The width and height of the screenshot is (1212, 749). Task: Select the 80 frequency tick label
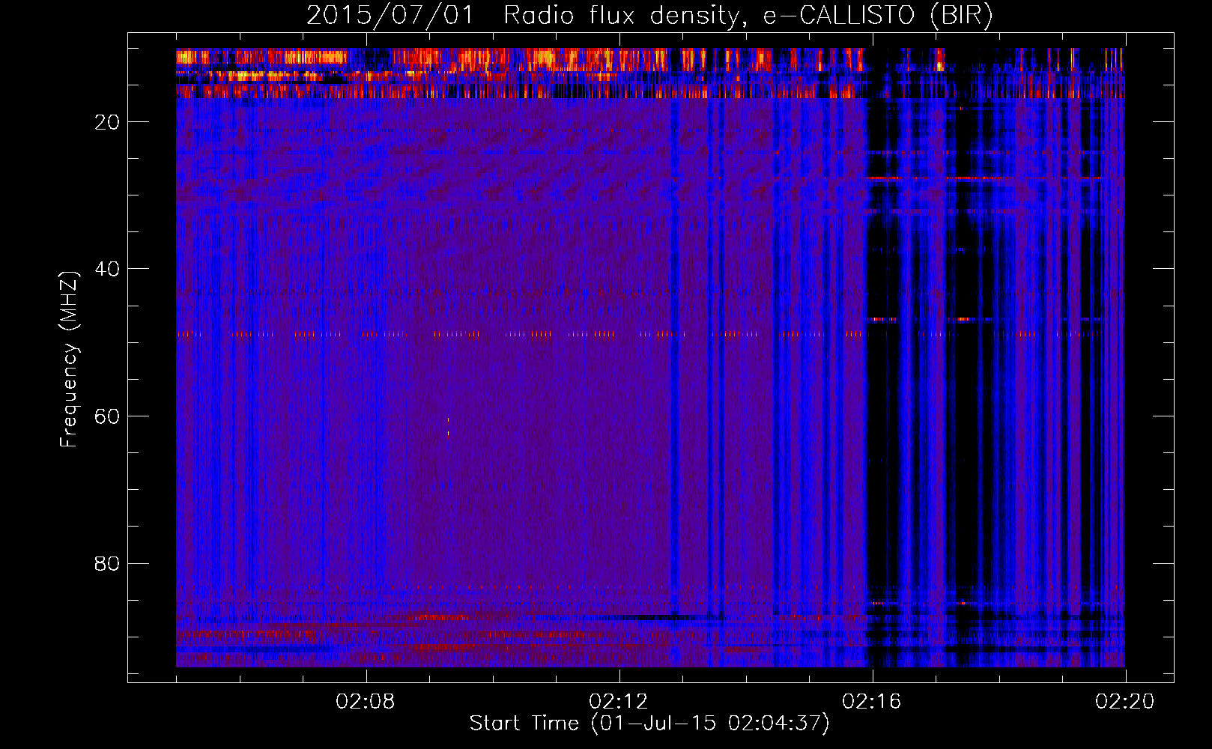point(107,563)
